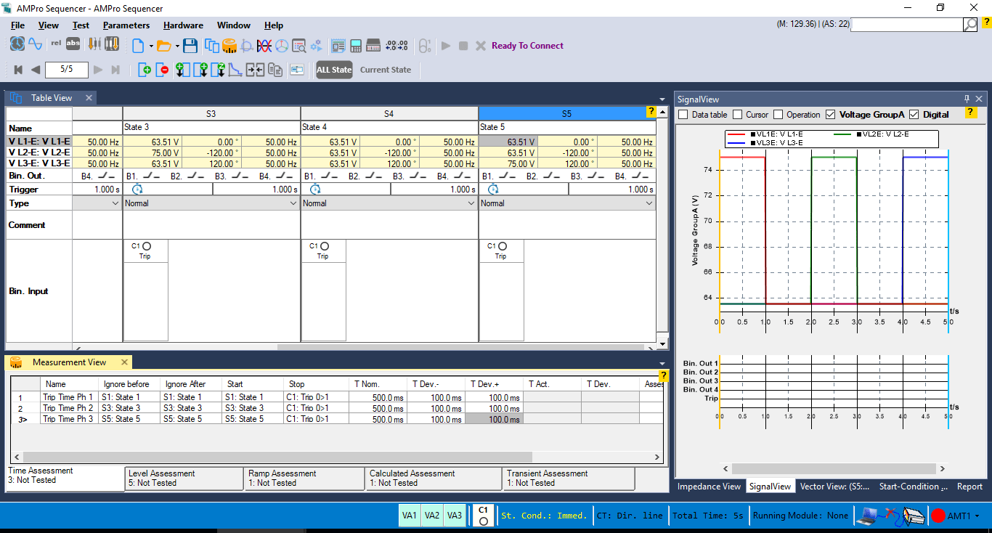Screen dimensions: 992x533
Task: Uncheck the Voltage GroupA checkbox
Action: (831, 115)
